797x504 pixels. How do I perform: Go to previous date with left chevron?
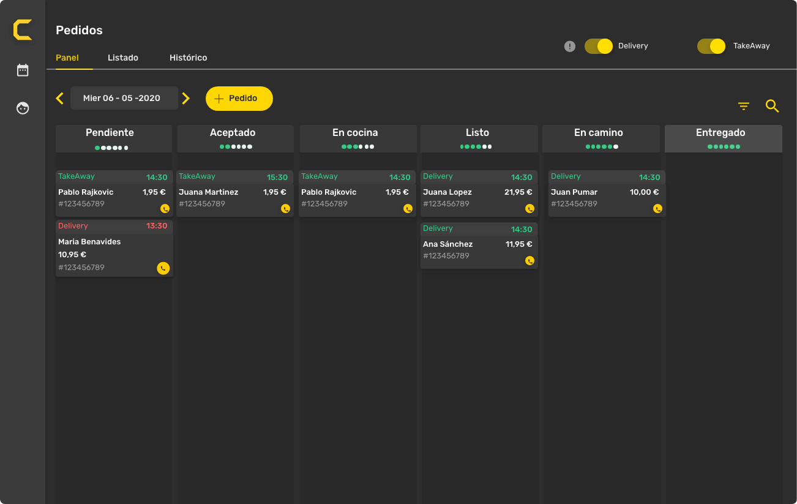60,99
